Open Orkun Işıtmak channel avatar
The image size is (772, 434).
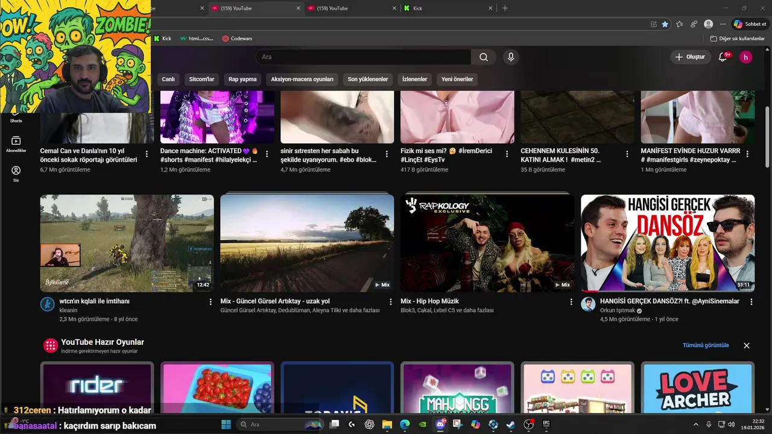[x=588, y=304]
